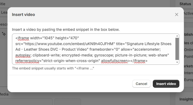Cancel the video insertion

pyautogui.click(x=141, y=84)
